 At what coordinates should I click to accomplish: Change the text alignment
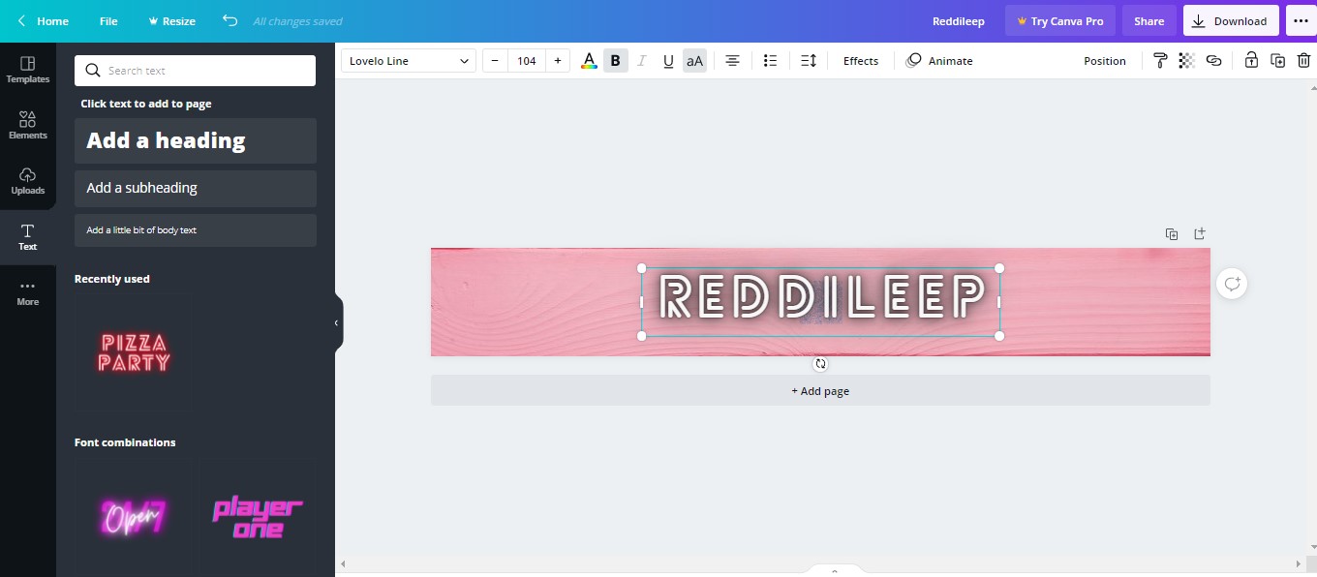733,61
